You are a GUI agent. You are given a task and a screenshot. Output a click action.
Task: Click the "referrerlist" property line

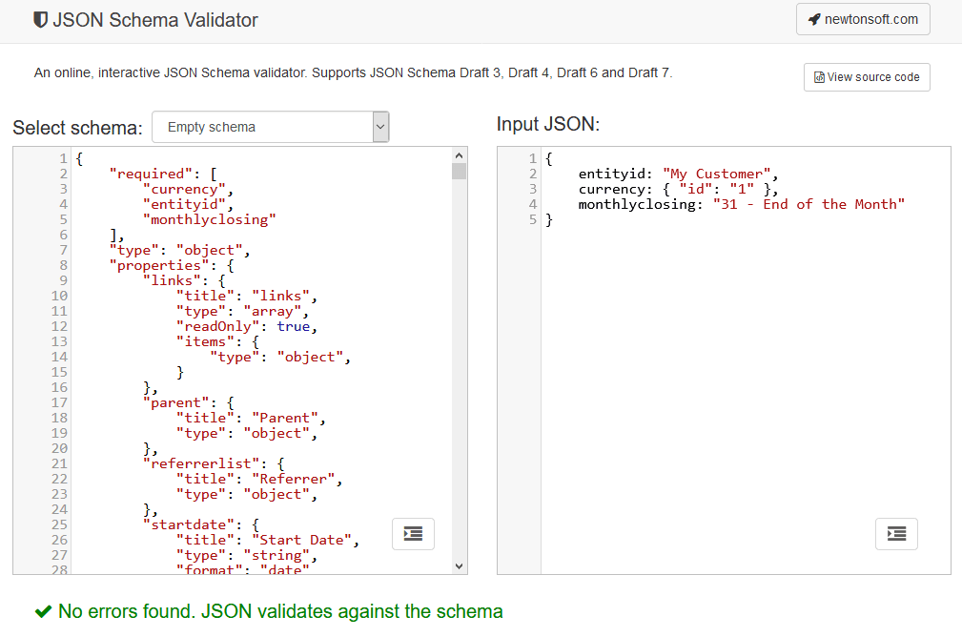pyautogui.click(x=214, y=464)
